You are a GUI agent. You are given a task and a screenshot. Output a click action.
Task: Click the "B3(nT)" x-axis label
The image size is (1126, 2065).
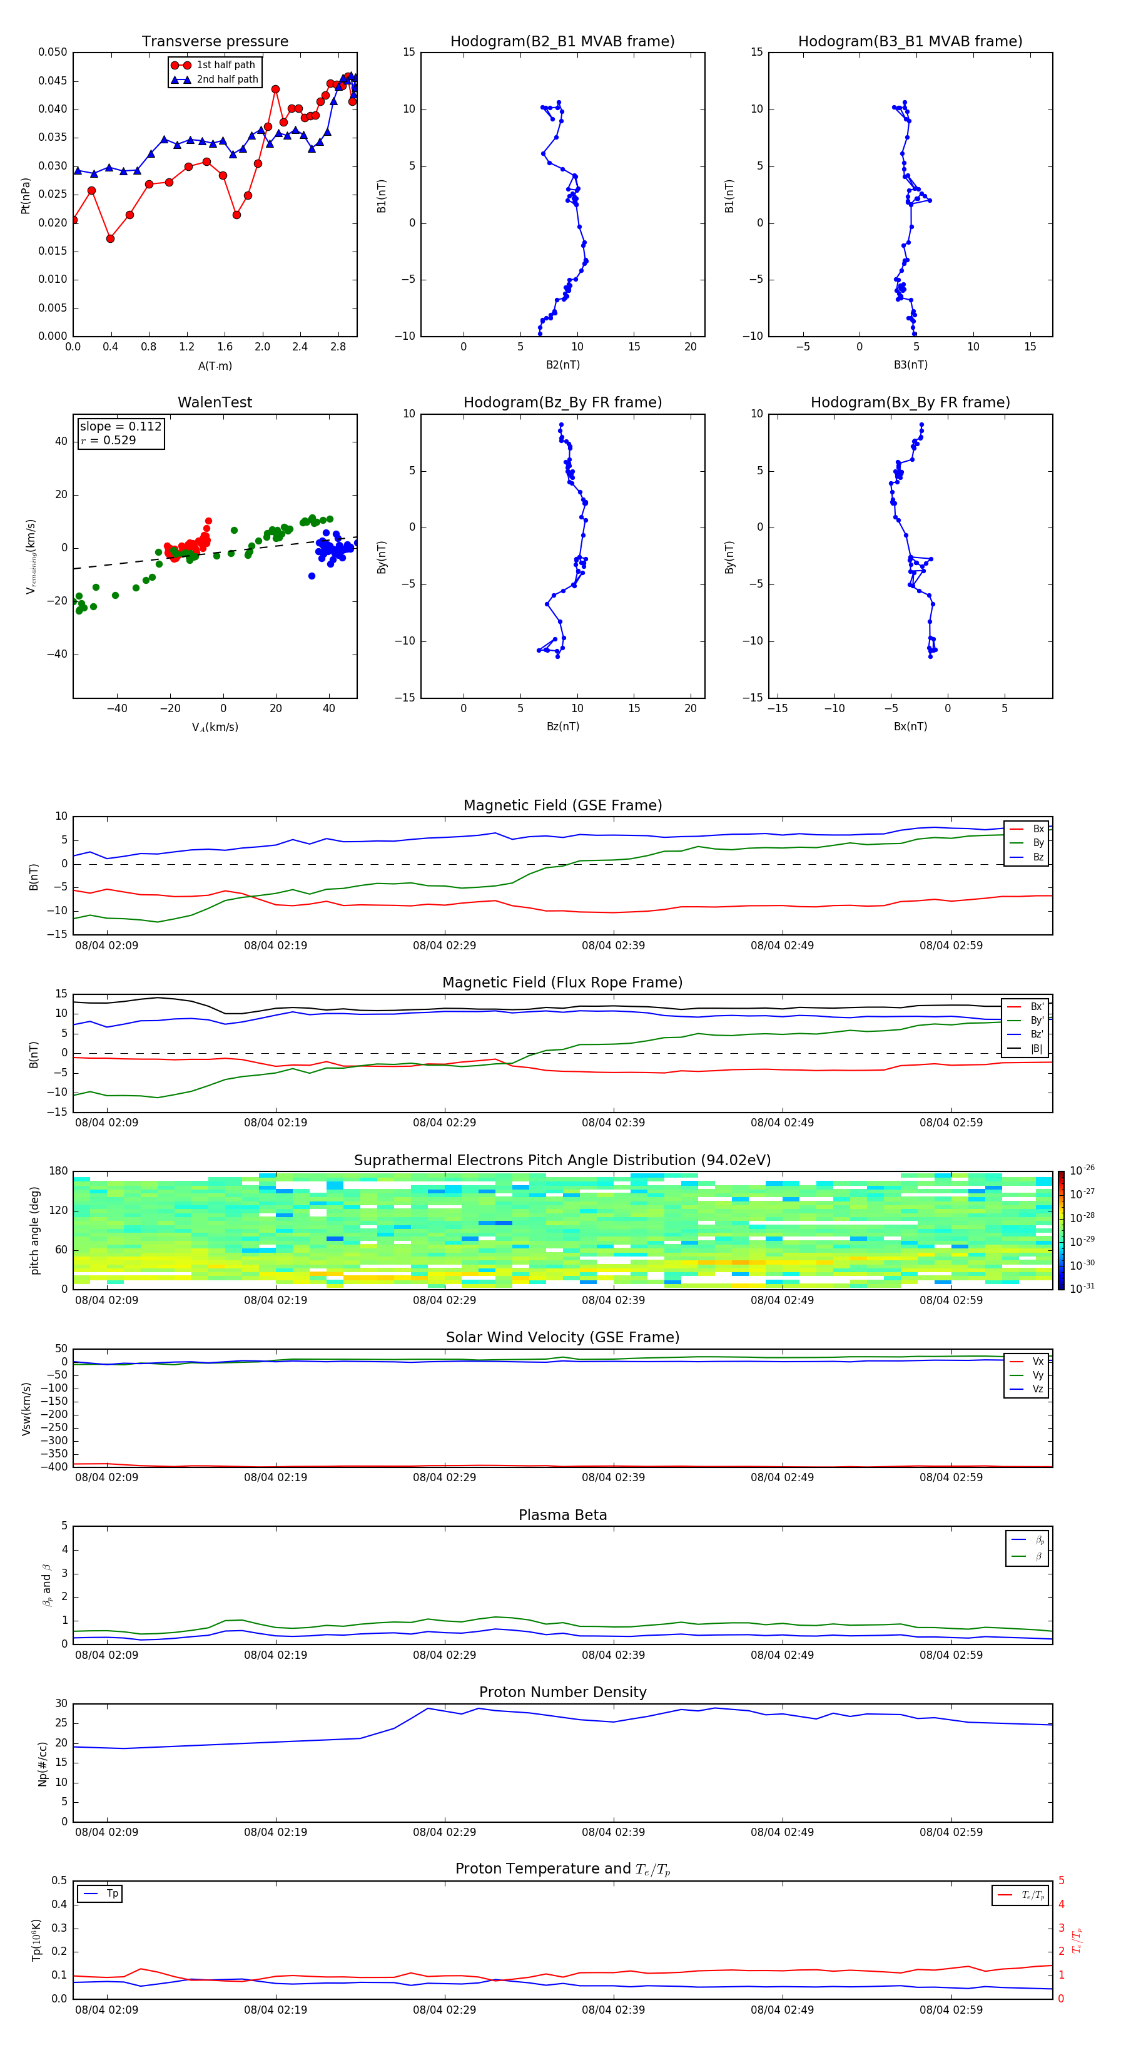910,365
